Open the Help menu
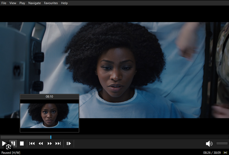229x155 pixels. pyautogui.click(x=64, y=3)
